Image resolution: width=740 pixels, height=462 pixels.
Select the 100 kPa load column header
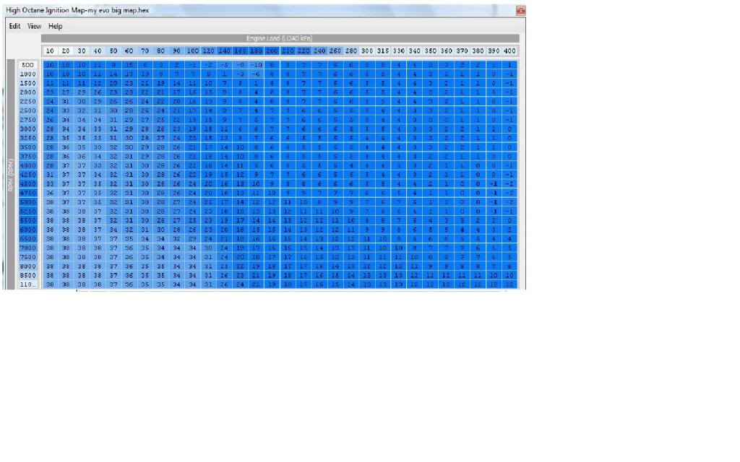(192, 51)
